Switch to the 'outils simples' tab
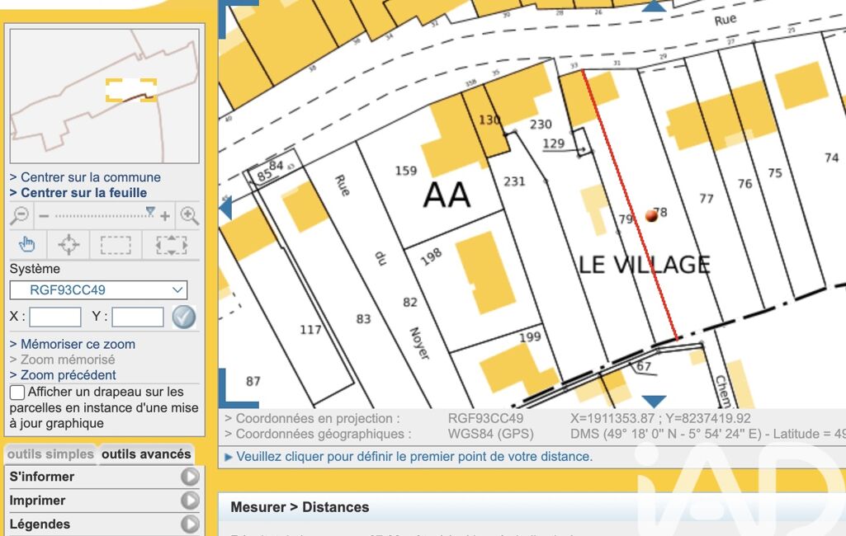Image resolution: width=846 pixels, height=536 pixels. (x=50, y=454)
